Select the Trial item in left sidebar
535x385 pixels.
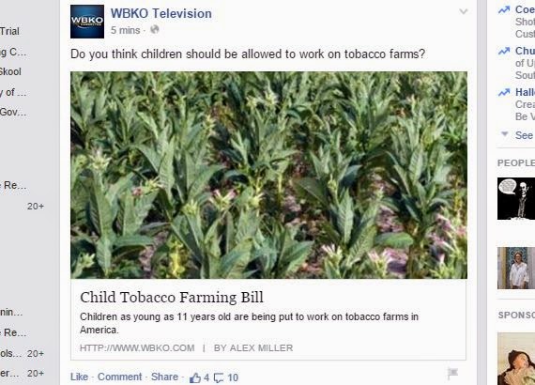[x=9, y=31]
